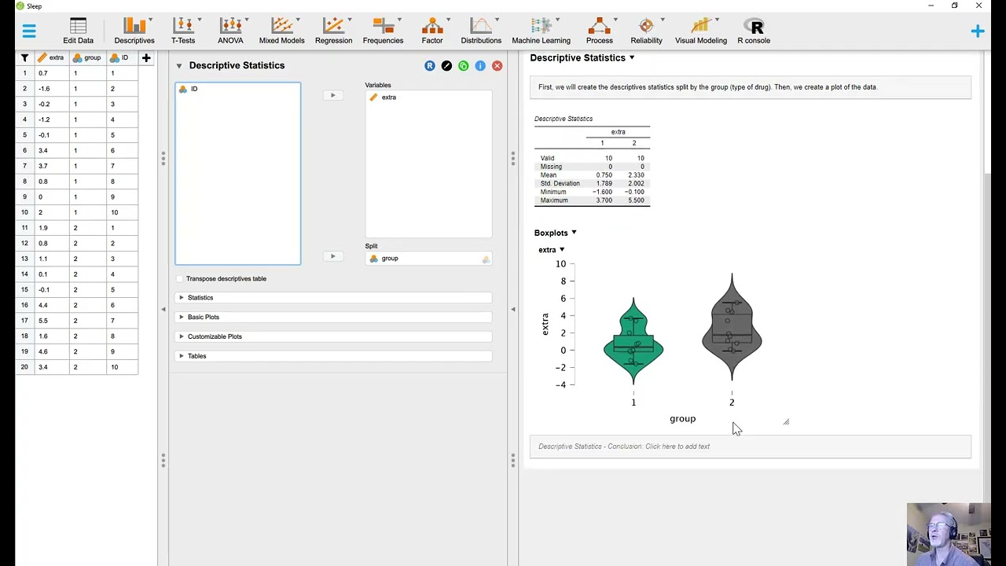Open the Descriptives module menu
Viewport: 1006px width, 566px height.
[134, 31]
